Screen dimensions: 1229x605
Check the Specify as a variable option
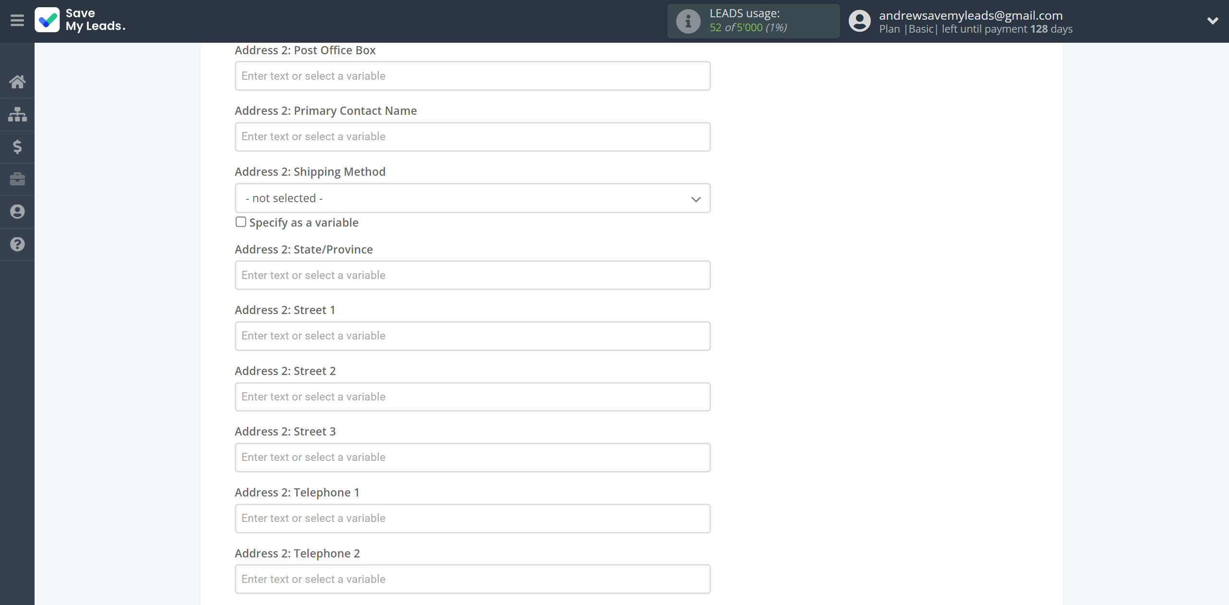pyautogui.click(x=240, y=222)
